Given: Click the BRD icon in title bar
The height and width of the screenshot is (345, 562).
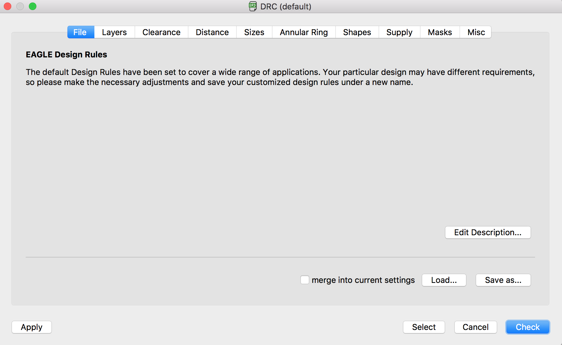Looking at the screenshot, I should (253, 6).
